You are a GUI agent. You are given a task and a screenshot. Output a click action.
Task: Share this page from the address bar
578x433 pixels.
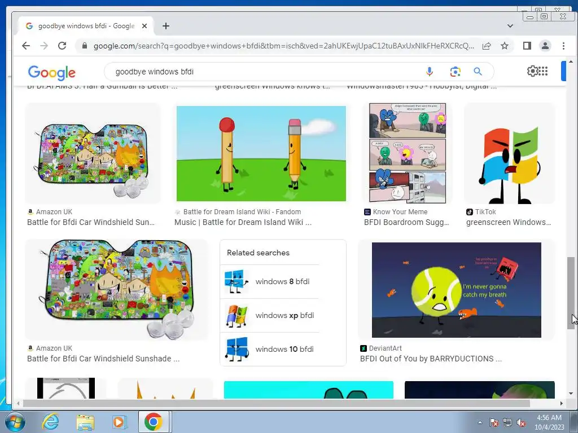click(x=487, y=46)
